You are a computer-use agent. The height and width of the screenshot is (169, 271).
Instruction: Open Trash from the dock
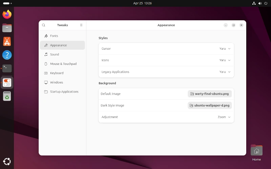tap(7, 96)
